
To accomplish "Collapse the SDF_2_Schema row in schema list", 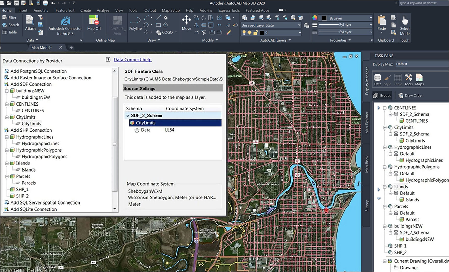I will [x=127, y=116].
